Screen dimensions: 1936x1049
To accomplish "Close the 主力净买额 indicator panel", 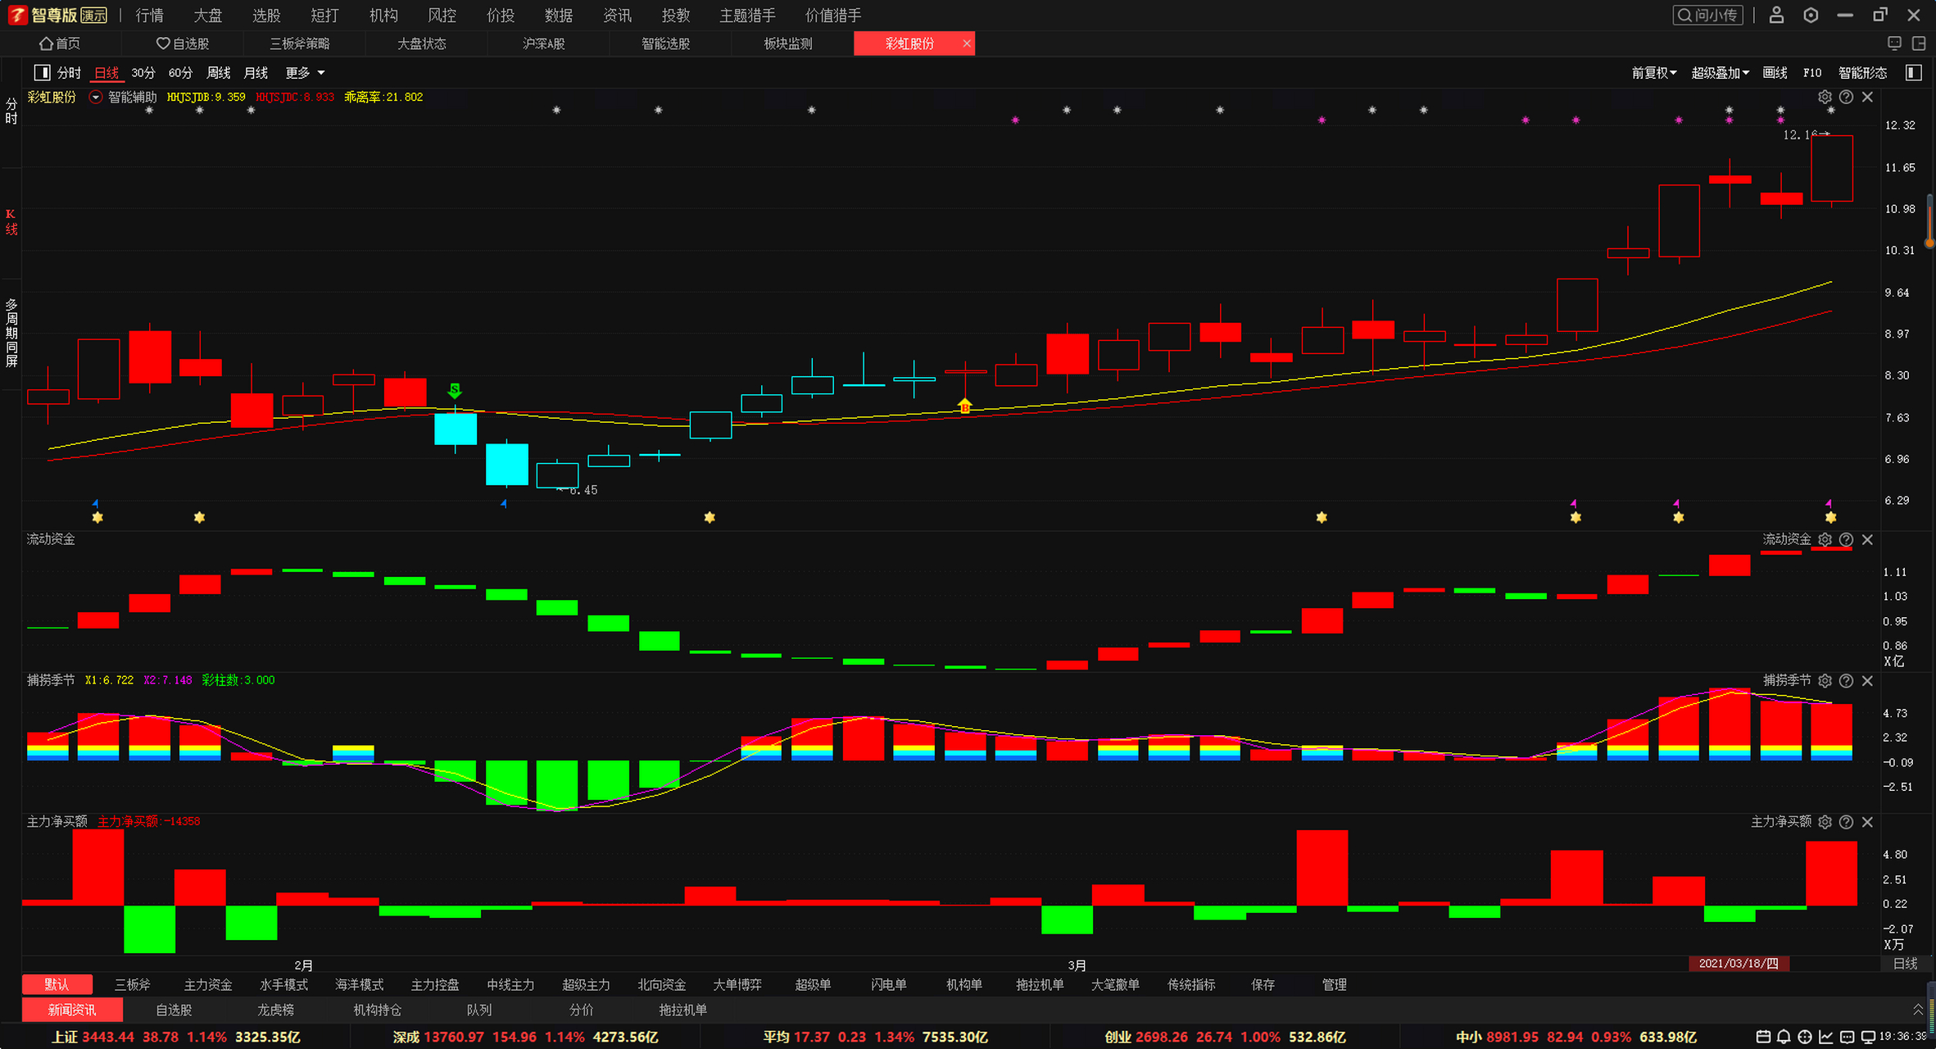I will click(x=1867, y=821).
